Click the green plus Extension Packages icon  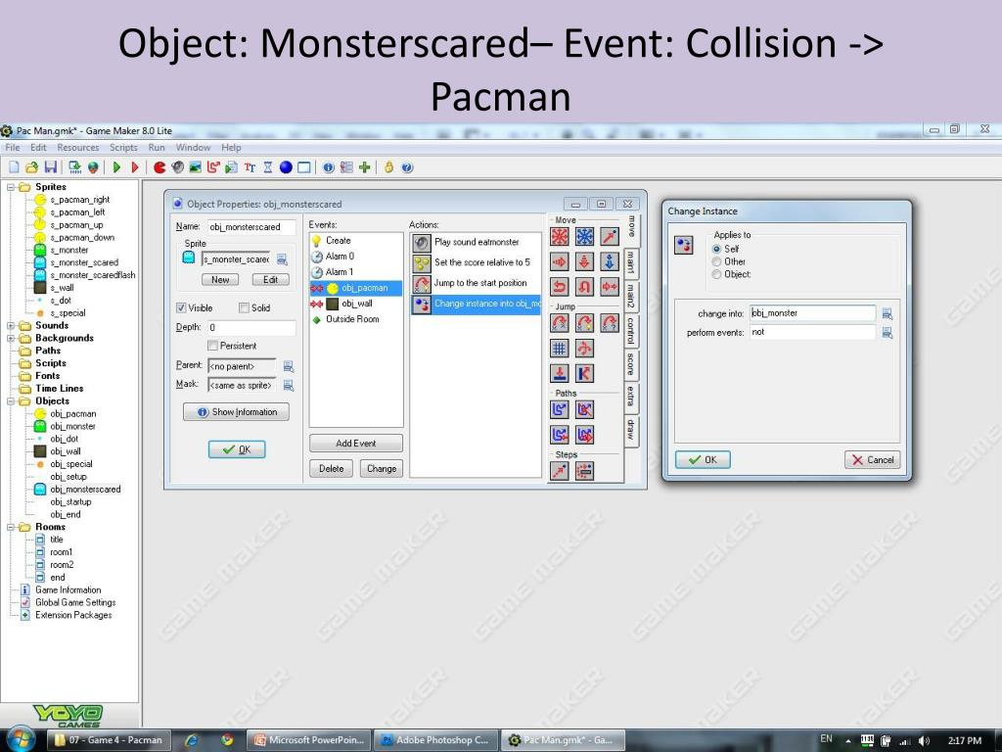point(364,167)
